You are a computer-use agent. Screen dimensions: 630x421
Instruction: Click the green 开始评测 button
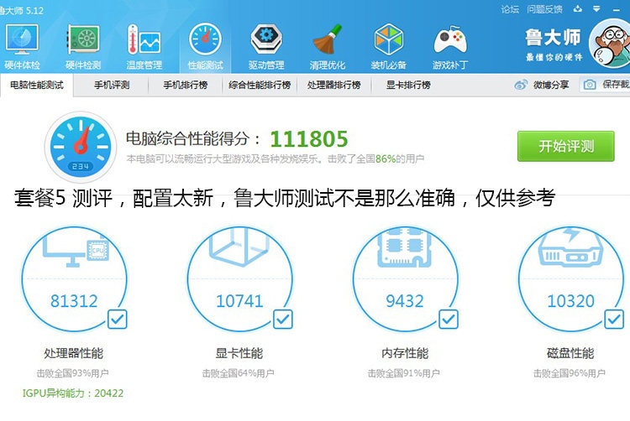[x=565, y=147]
